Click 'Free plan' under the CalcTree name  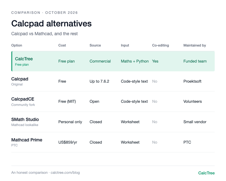(22, 64)
